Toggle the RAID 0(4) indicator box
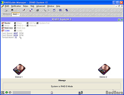Viewport: 124px width, 95px height. pos(15,28)
